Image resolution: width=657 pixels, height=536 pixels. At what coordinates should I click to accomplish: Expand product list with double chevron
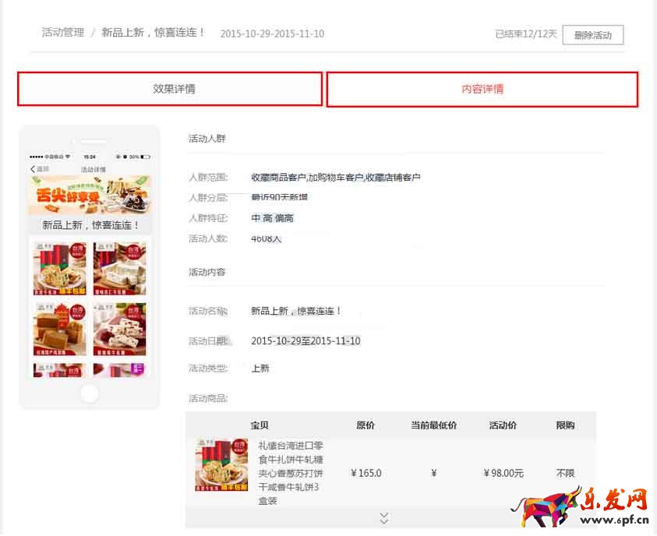click(x=383, y=518)
